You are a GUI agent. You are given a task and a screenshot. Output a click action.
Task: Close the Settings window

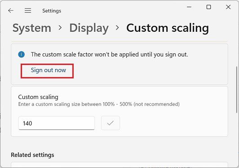pyautogui.click(x=228, y=7)
